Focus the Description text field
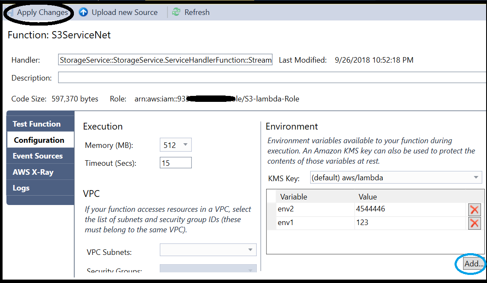 click(x=272, y=78)
